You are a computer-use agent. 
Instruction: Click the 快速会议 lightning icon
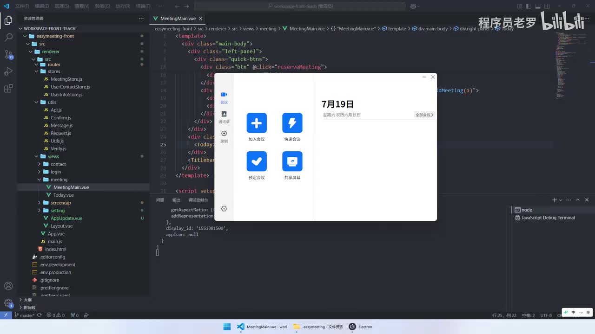[292, 123]
